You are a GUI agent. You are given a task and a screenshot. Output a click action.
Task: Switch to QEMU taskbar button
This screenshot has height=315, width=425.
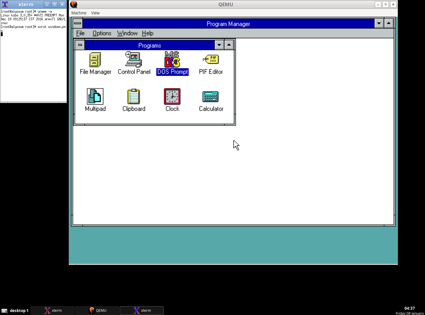97,310
